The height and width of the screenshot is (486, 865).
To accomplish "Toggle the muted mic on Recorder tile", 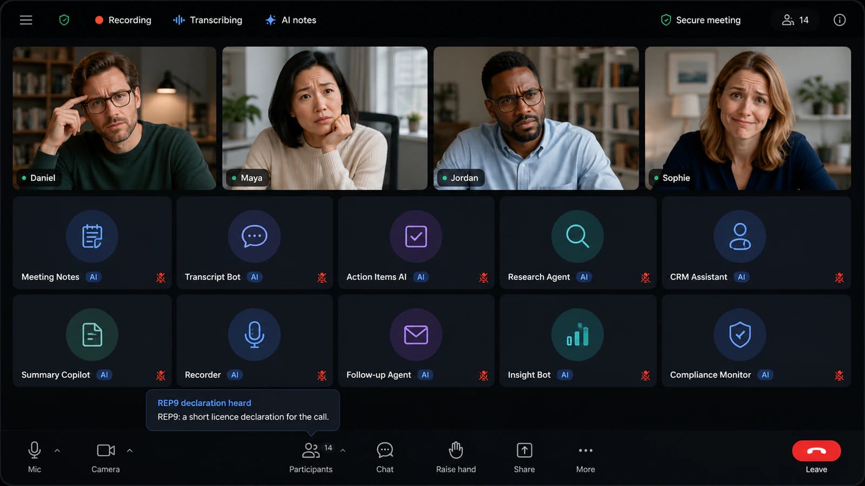I will 322,375.
